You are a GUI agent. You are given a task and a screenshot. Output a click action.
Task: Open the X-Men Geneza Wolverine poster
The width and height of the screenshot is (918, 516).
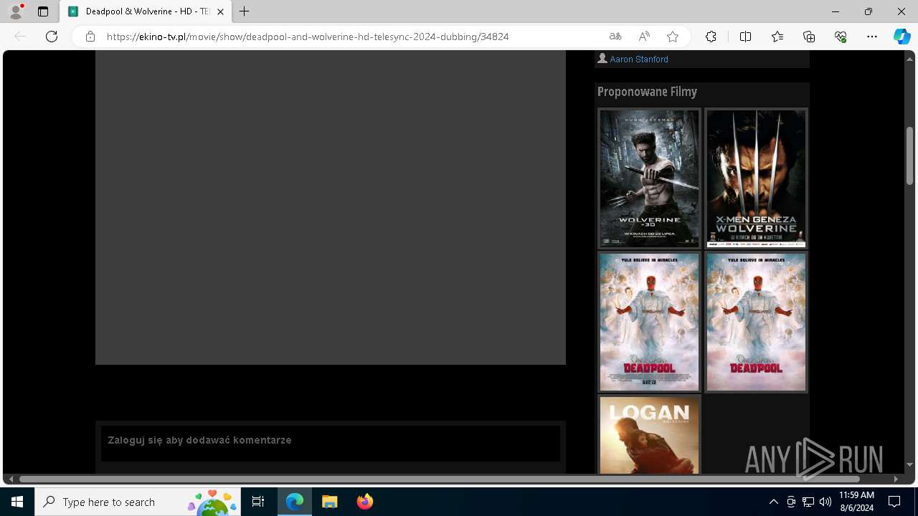756,178
